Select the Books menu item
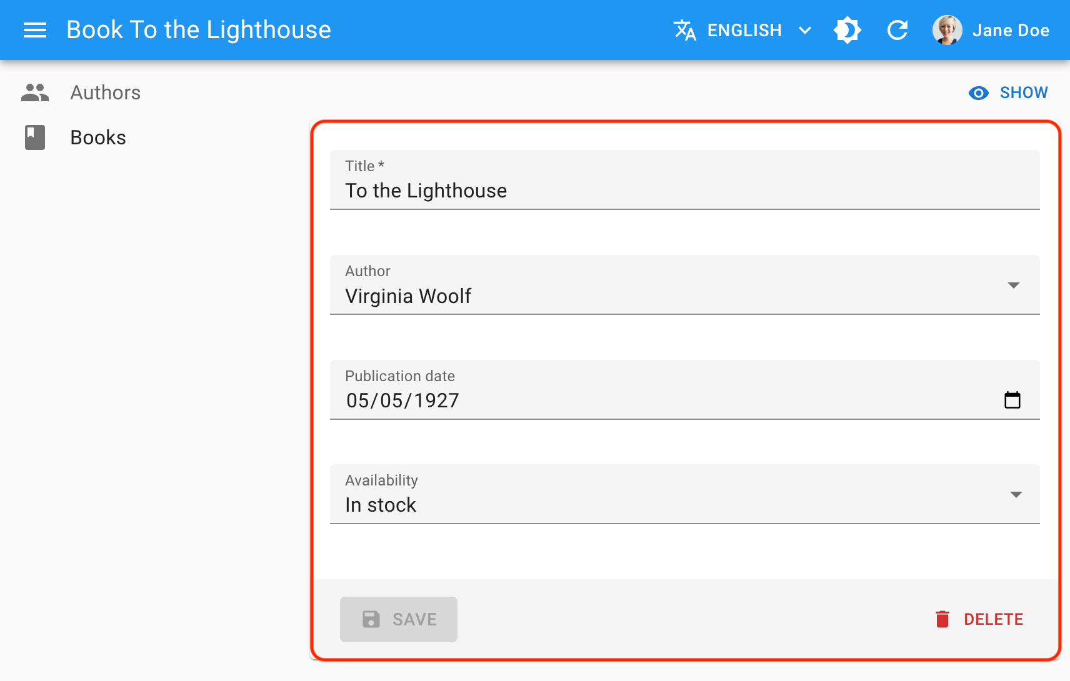This screenshot has height=681, width=1070. pos(98,137)
